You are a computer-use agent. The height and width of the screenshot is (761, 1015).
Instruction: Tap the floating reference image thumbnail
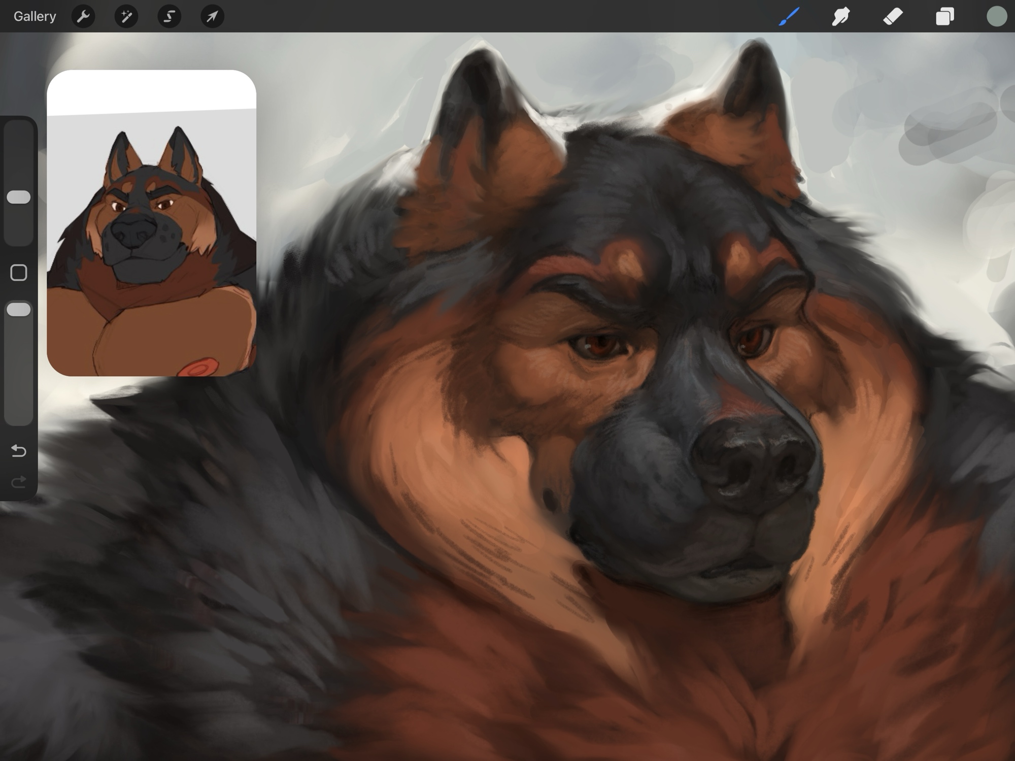click(x=151, y=244)
